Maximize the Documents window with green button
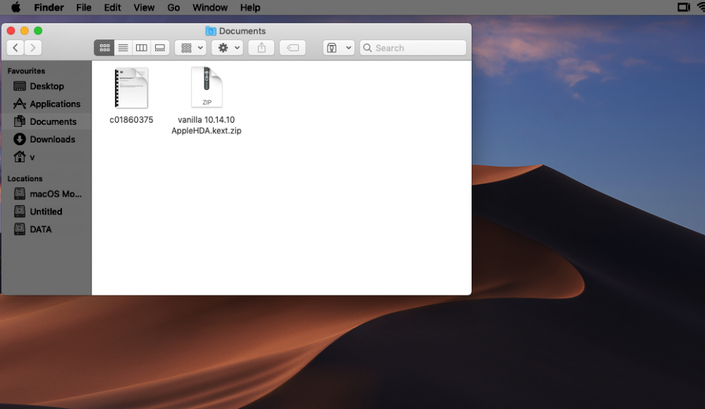The image size is (705, 409). coord(38,30)
